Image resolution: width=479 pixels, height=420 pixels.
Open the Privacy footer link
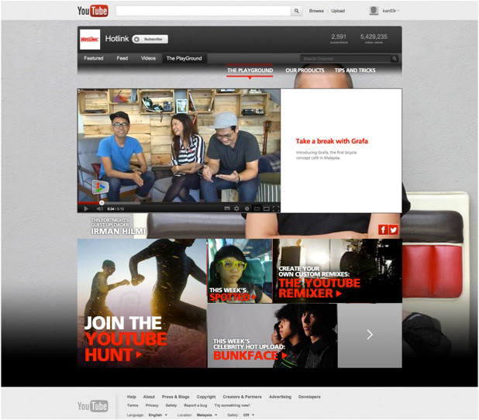click(x=152, y=405)
